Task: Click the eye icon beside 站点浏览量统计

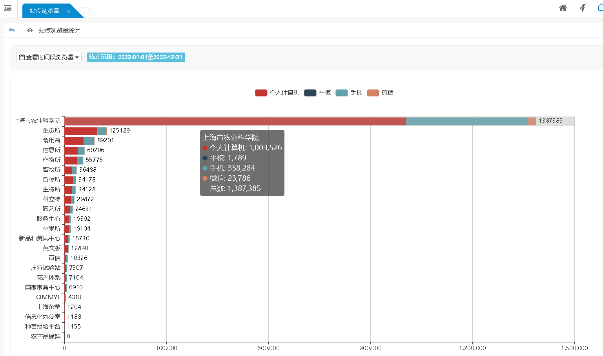Action: tap(30, 30)
